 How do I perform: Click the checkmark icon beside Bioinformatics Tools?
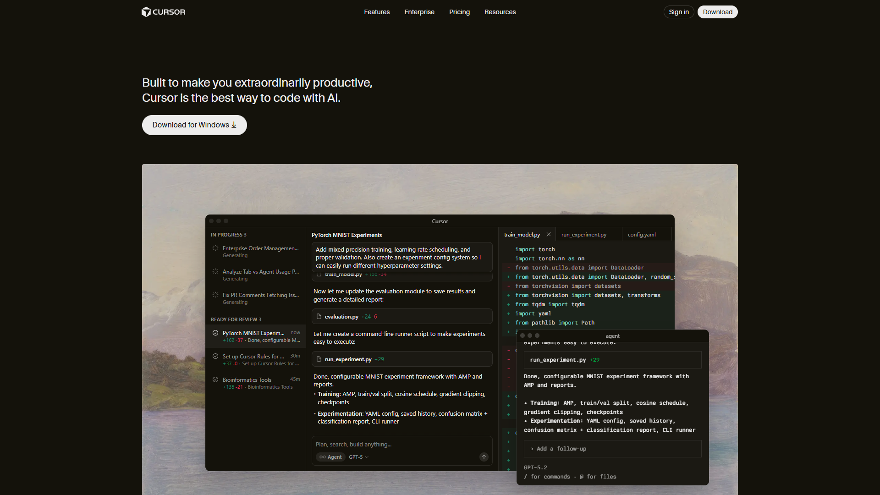click(x=215, y=379)
